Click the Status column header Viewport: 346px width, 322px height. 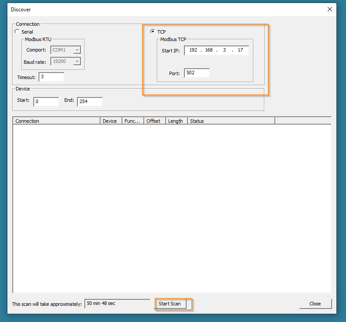pyautogui.click(x=231, y=121)
